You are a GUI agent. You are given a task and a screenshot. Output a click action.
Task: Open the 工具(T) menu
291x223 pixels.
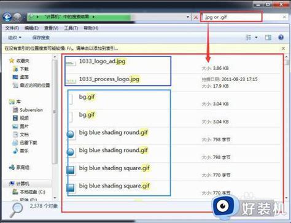click(x=71, y=28)
